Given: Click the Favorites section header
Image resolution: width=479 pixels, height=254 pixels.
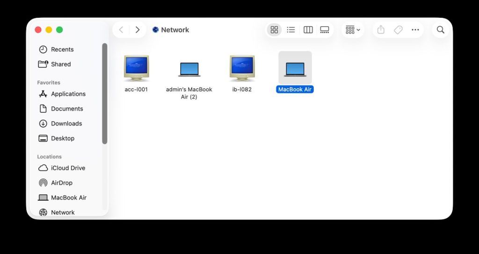Looking at the screenshot, I should point(49,83).
